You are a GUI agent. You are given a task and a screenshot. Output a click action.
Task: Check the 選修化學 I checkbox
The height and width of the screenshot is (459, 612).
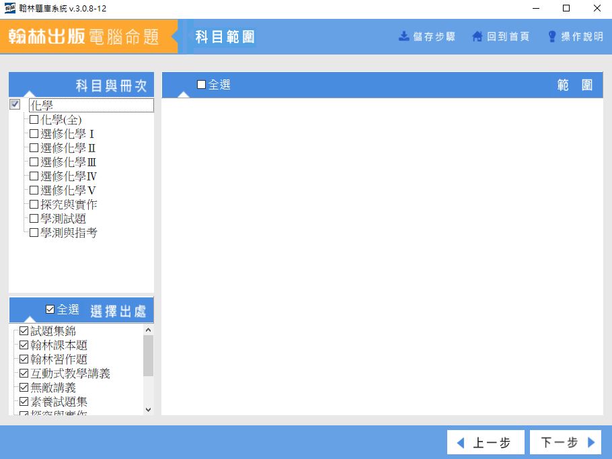coord(34,134)
